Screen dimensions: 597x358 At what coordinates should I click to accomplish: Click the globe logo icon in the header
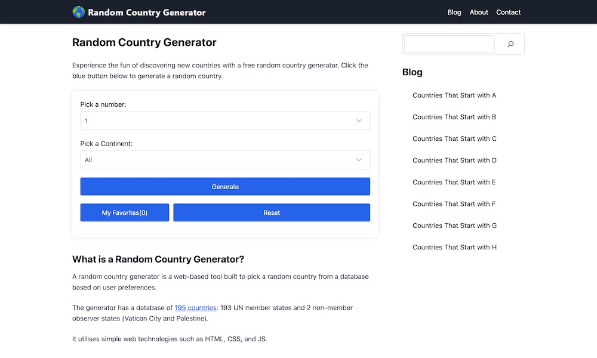point(78,11)
